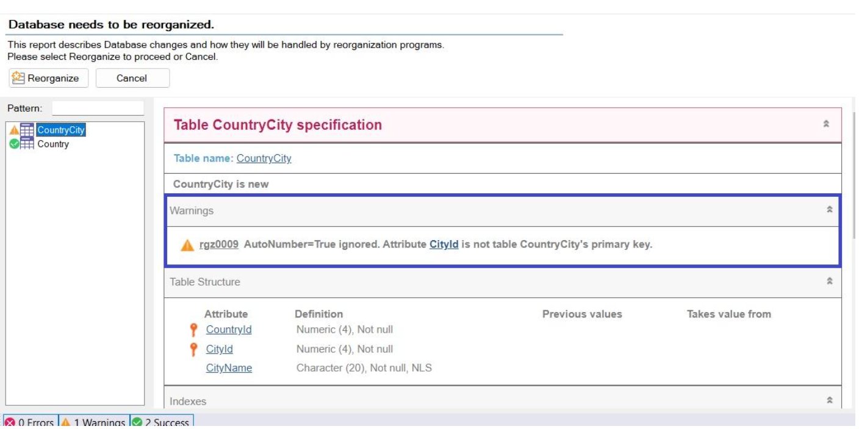Collapse the Table CountryCity specification section
859x429 pixels.
[x=826, y=124]
